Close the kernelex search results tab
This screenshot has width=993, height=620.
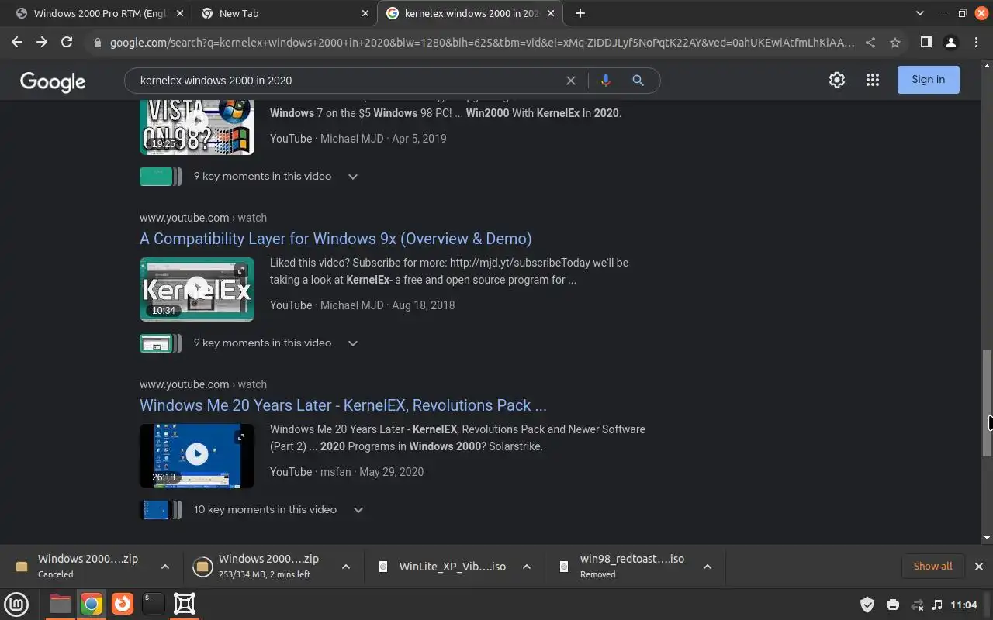(x=551, y=13)
